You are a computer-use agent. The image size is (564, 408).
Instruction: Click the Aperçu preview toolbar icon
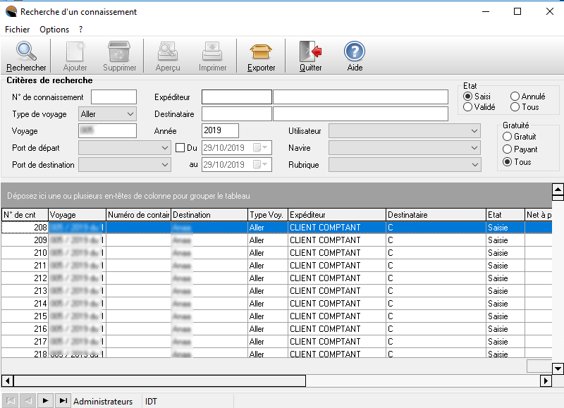click(168, 52)
